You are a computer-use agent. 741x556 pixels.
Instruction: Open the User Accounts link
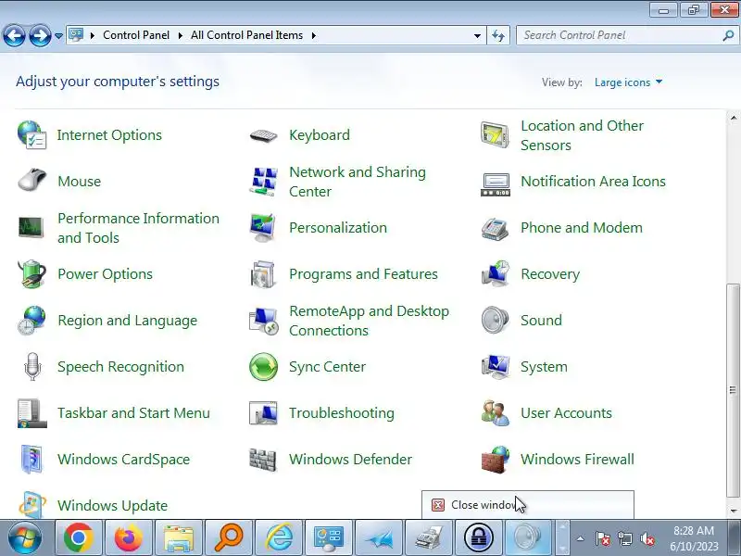566,412
